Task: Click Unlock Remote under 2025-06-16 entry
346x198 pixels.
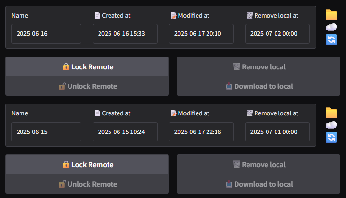Action: (x=87, y=86)
